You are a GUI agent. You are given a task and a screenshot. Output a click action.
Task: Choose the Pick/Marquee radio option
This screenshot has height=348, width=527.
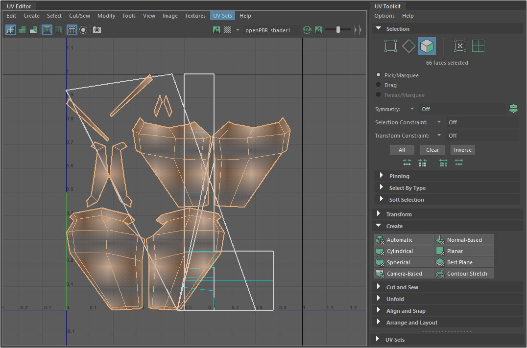pyautogui.click(x=378, y=75)
